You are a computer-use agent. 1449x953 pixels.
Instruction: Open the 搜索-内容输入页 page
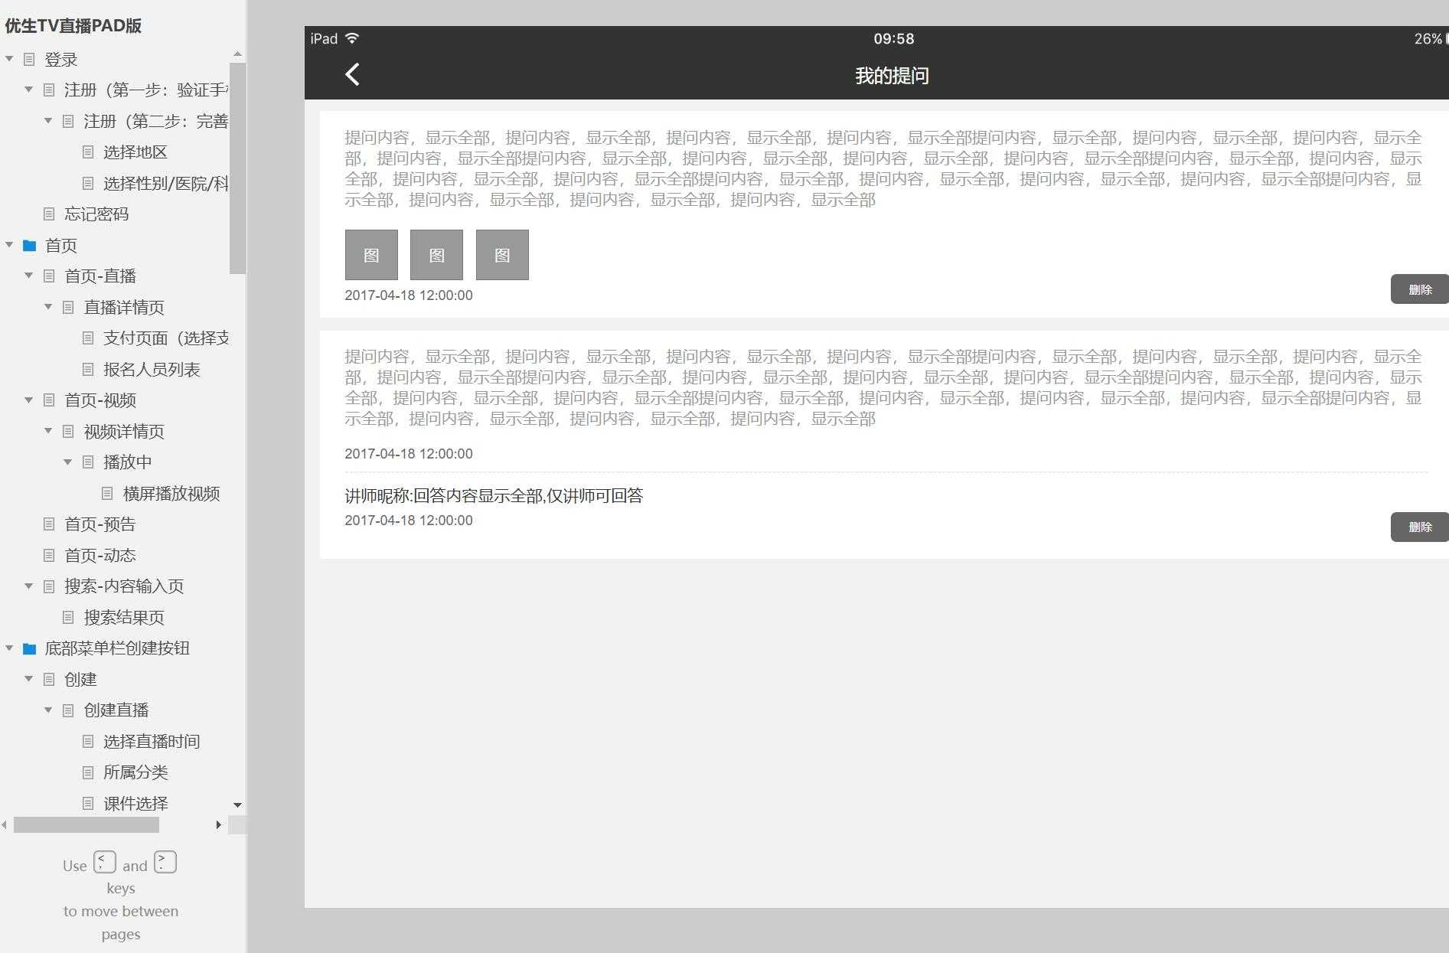(124, 586)
